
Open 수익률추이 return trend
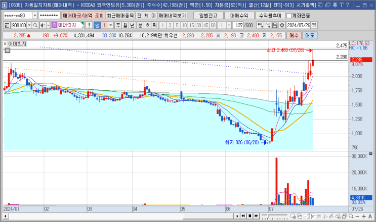270,16
